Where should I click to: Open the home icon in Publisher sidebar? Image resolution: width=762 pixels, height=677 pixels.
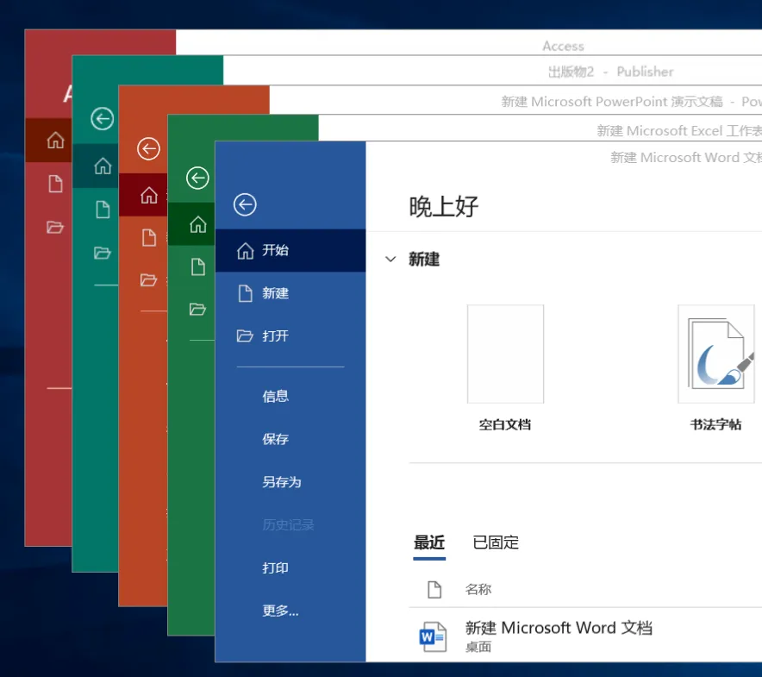coord(103,166)
